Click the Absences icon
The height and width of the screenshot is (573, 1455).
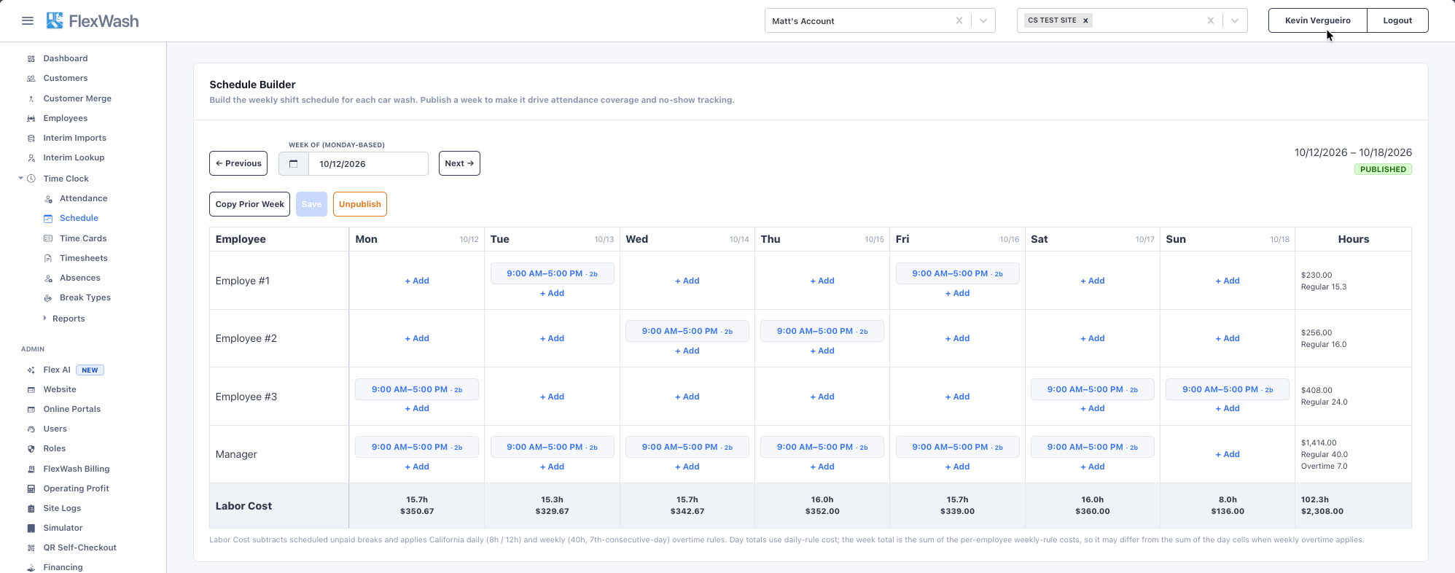point(48,278)
